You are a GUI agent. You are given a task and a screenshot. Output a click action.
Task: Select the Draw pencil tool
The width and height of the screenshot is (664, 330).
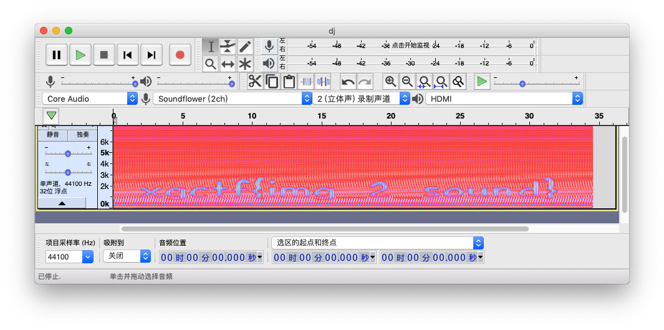pos(245,47)
